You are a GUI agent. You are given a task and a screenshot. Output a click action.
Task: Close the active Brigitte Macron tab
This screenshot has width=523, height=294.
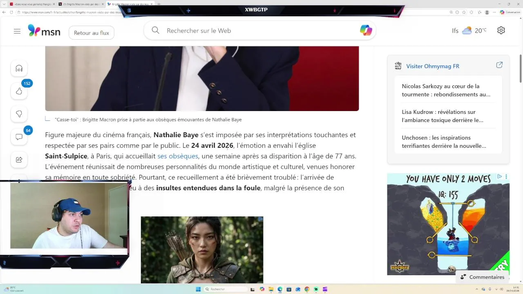pyautogui.click(x=152, y=4)
